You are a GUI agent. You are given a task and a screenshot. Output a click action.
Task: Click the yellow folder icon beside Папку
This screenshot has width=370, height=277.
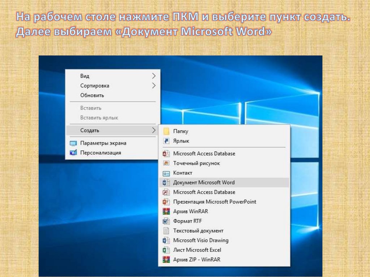click(x=166, y=131)
